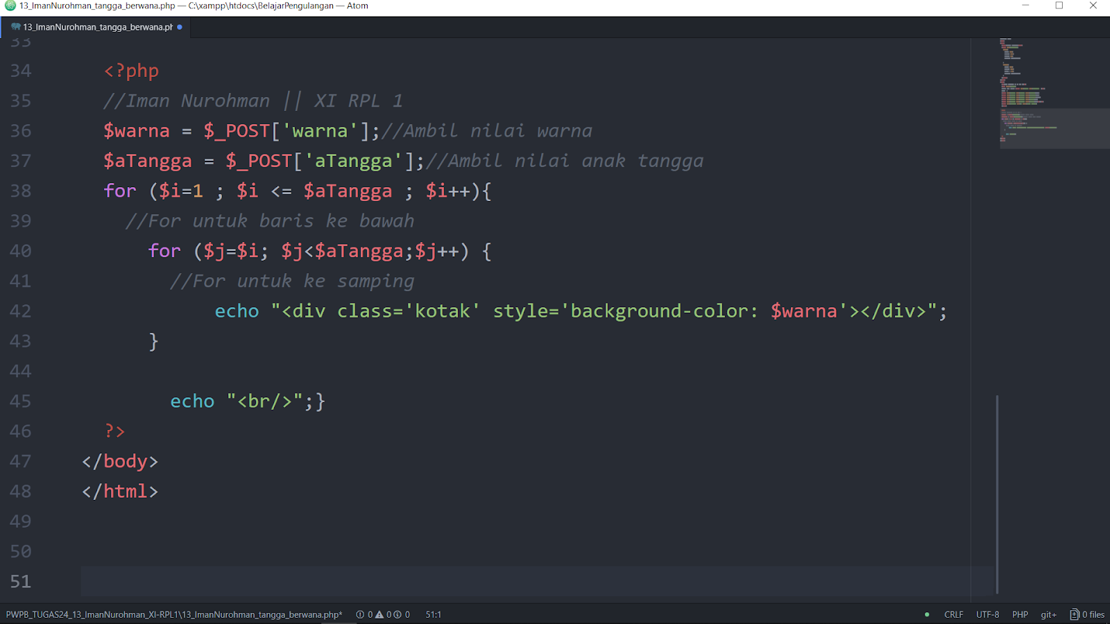
Task: Click the green status indicator dot
Action: 928,614
